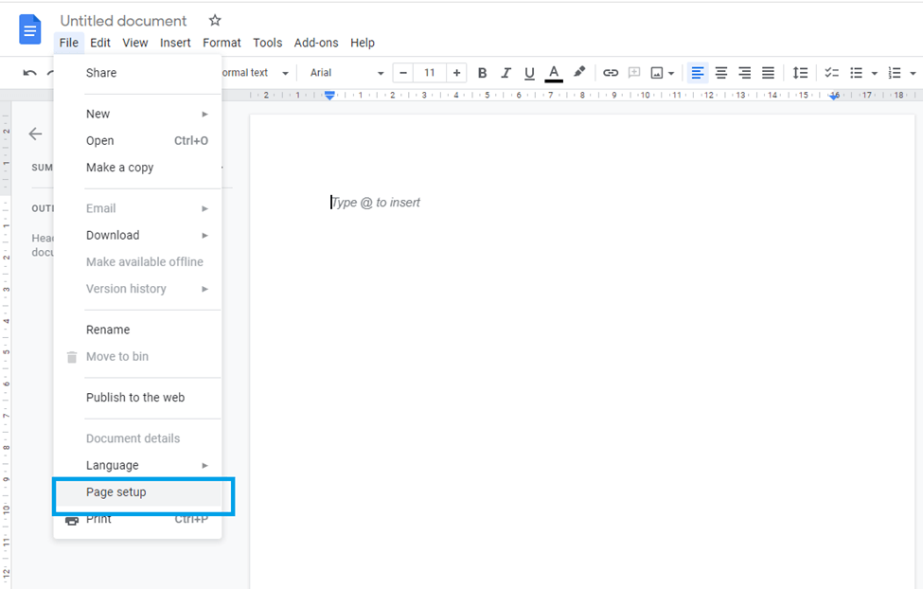
Task: Apply right align using its icon
Action: 744,73
